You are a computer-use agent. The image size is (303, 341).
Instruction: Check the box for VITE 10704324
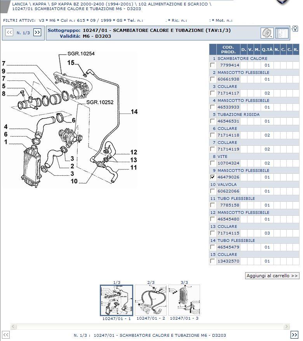212,163
